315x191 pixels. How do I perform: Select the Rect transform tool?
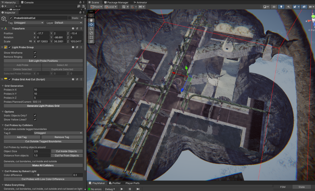point(91,37)
